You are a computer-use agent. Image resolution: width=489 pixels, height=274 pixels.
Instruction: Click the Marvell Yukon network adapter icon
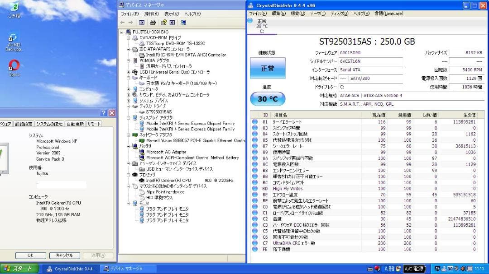point(142,140)
